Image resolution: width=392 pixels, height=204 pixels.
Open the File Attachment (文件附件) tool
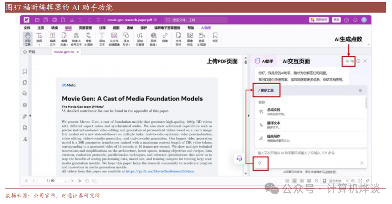click(x=178, y=38)
